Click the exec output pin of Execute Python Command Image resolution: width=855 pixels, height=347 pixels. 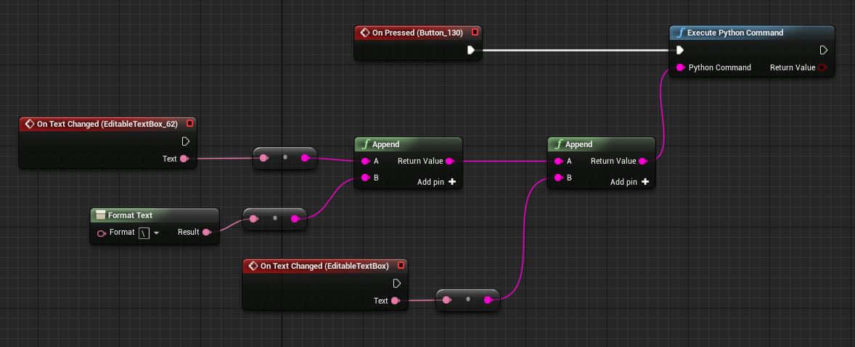point(824,50)
